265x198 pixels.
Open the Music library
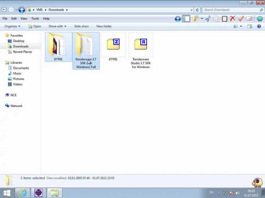17,73
